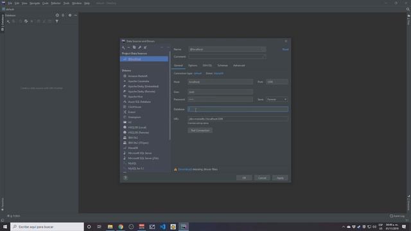Click the Download link for missing driver files
The height and width of the screenshot is (231, 411).
185,169
